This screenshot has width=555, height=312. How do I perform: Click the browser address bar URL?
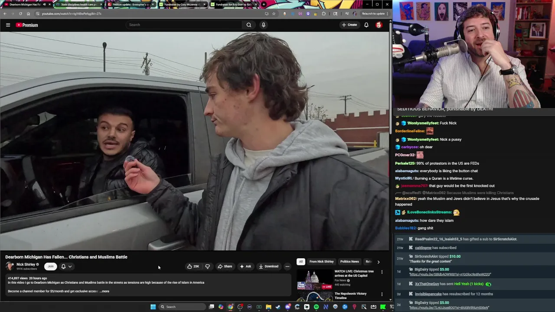pyautogui.click(x=72, y=13)
